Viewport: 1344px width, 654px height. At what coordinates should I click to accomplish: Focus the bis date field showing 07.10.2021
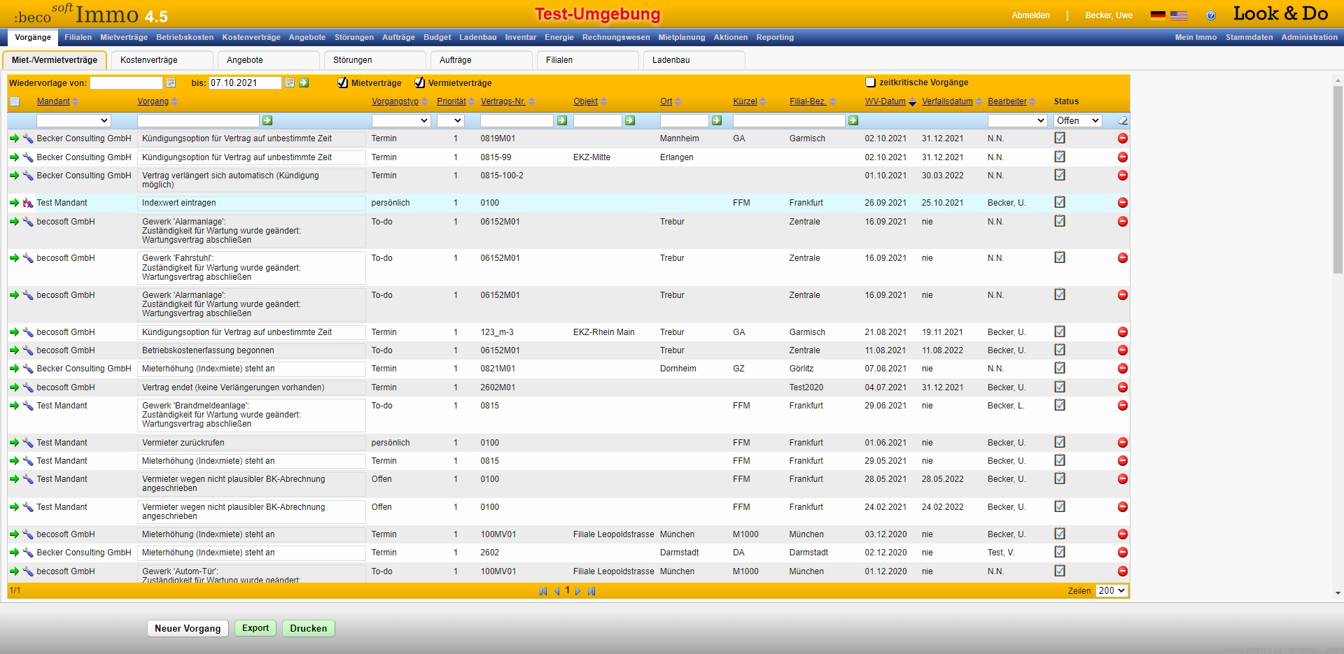[245, 83]
